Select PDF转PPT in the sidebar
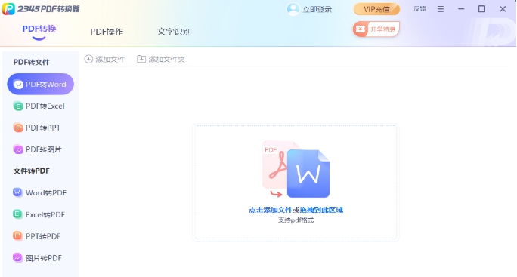This screenshot has width=517, height=277. [x=40, y=128]
